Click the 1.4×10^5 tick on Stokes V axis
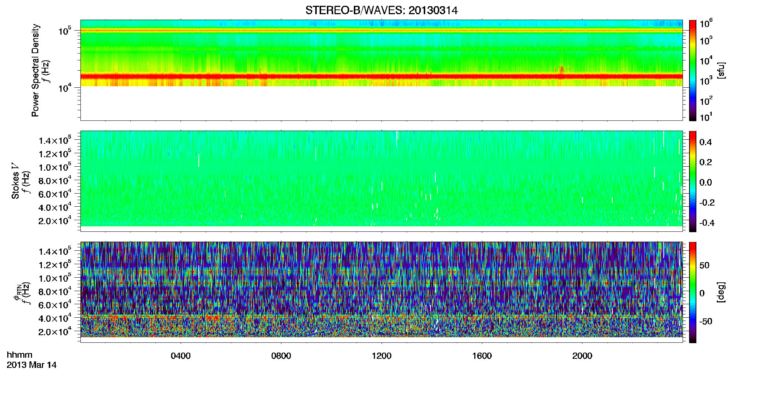Image resolution: width=763 pixels, height=393 pixels. pyautogui.click(x=55, y=140)
